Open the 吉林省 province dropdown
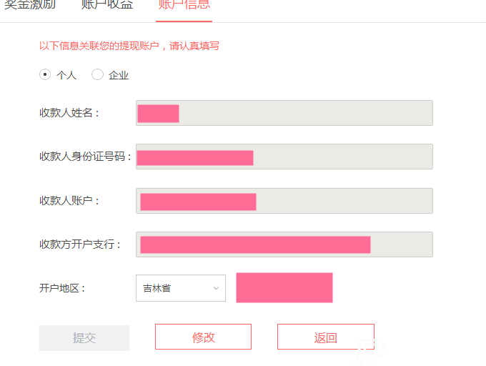 180,288
